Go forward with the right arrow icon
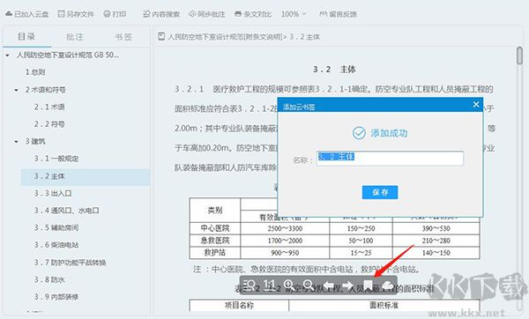Screen dimensions: 529x319 point(348,286)
